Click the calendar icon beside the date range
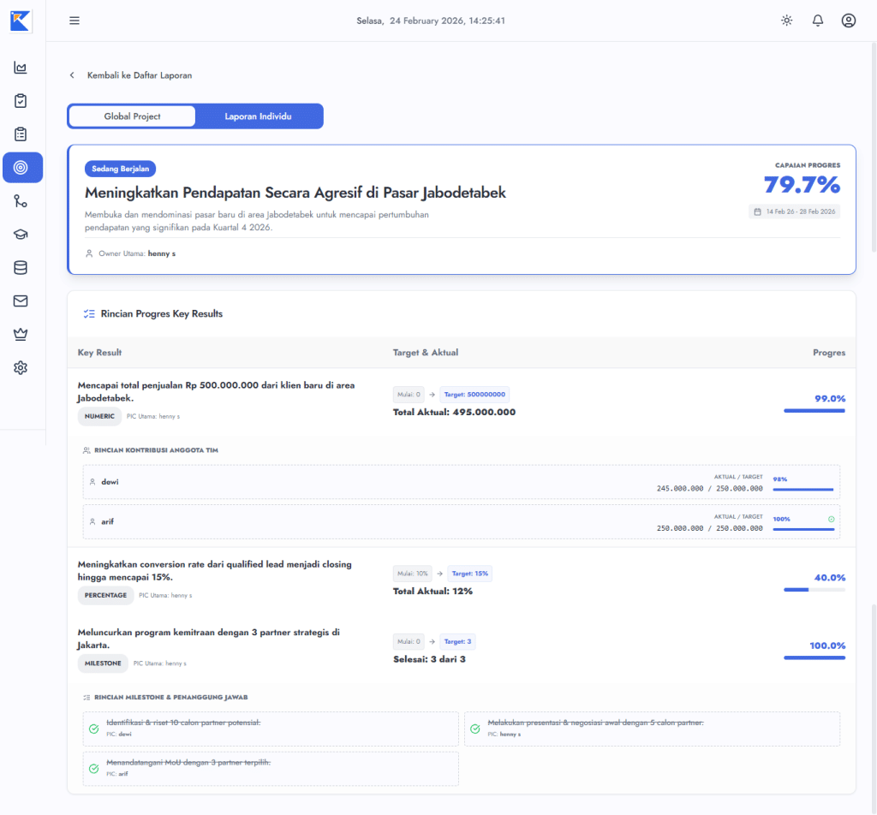 point(757,211)
